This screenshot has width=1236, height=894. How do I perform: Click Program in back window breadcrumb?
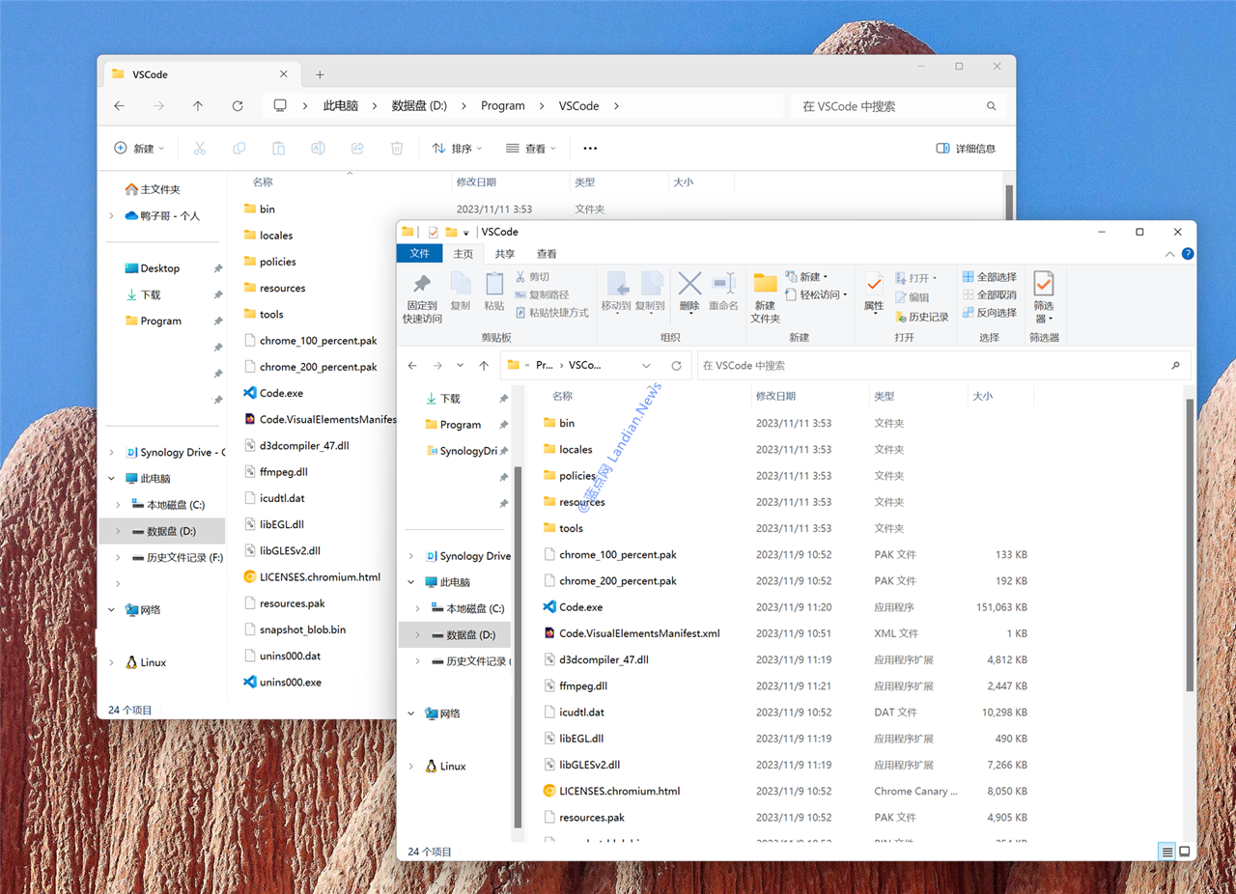coord(503,106)
